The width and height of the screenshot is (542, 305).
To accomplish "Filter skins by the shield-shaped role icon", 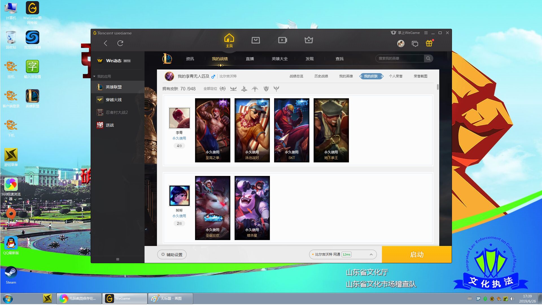I will 266,89.
